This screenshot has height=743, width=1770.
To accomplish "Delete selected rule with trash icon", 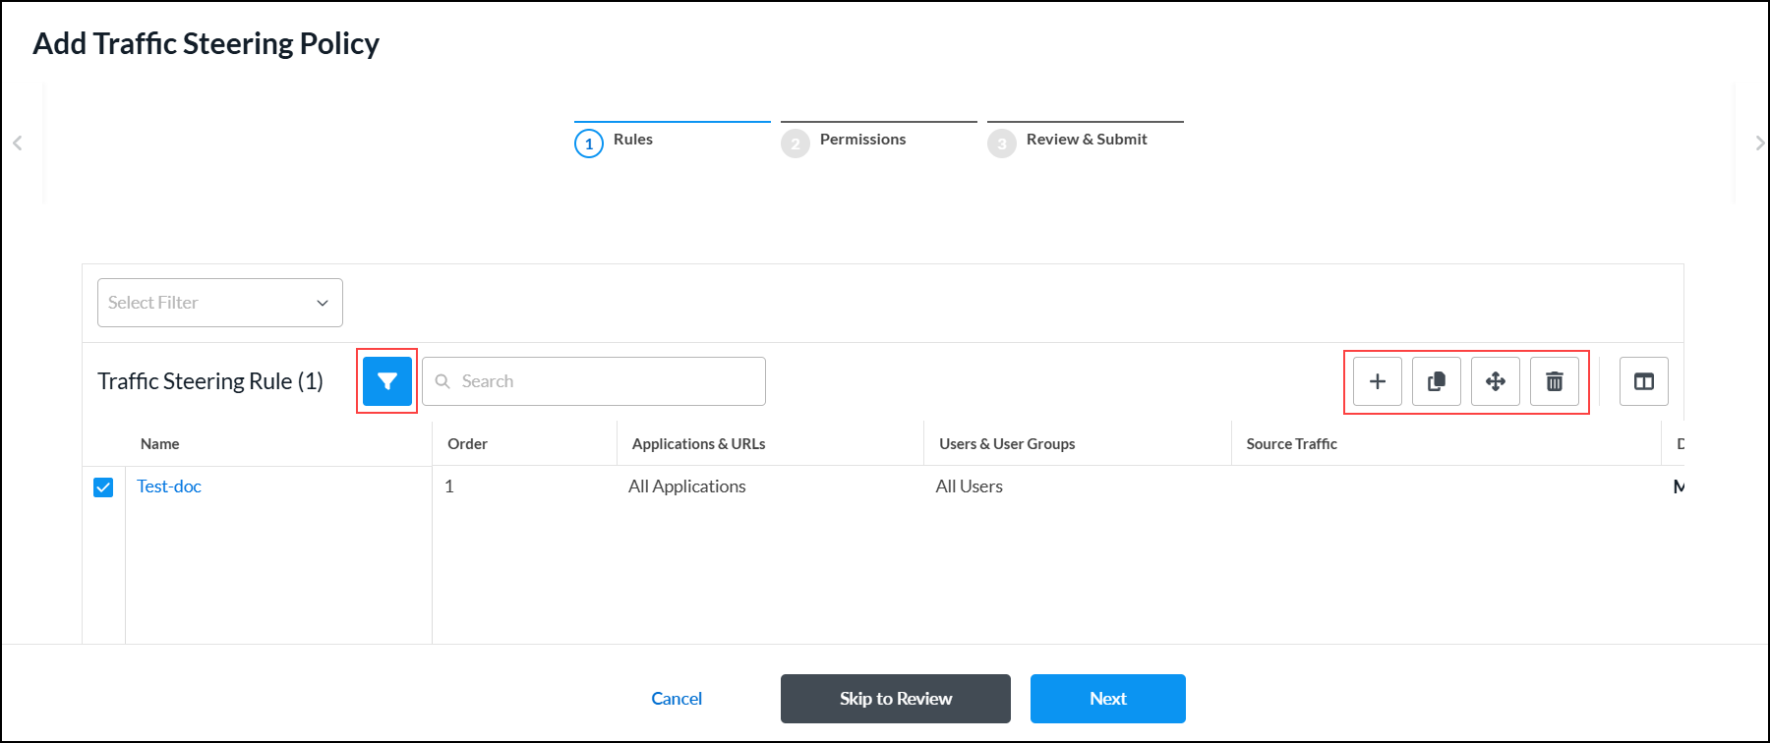I will tap(1555, 381).
